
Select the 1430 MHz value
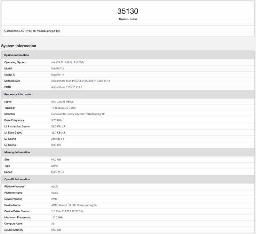pos(57,217)
